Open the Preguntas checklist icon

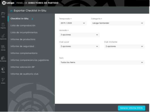point(3,25)
